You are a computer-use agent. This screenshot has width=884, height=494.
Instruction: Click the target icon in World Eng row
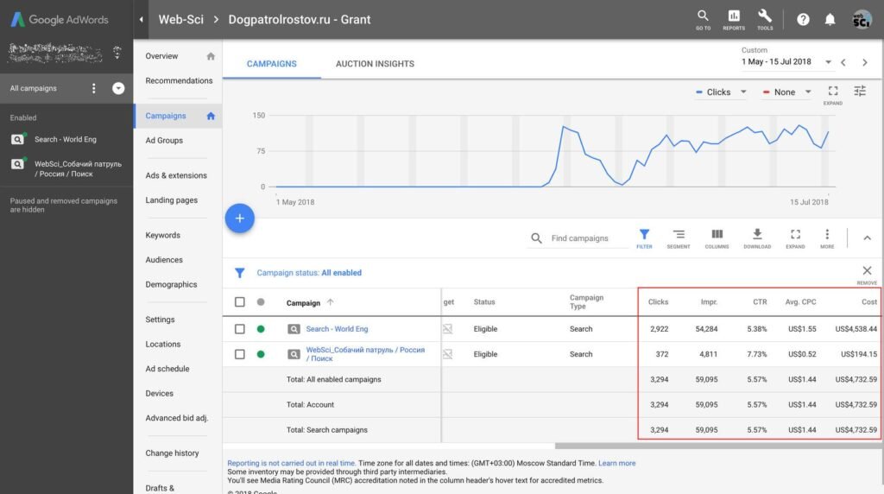[x=447, y=329]
